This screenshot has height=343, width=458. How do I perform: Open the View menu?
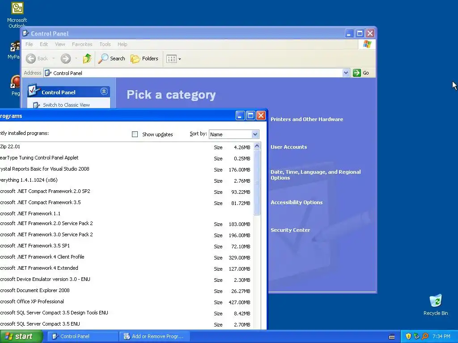click(x=60, y=44)
